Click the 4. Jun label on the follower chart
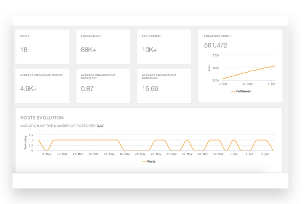Screen dimensions: 307x204 pos(271,84)
